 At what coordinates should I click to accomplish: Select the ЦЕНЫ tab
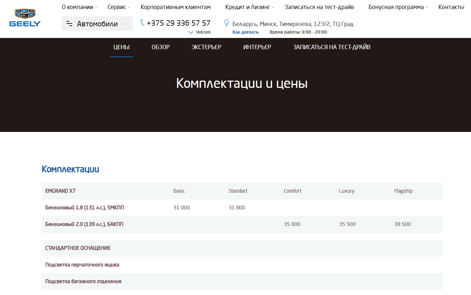click(x=122, y=47)
